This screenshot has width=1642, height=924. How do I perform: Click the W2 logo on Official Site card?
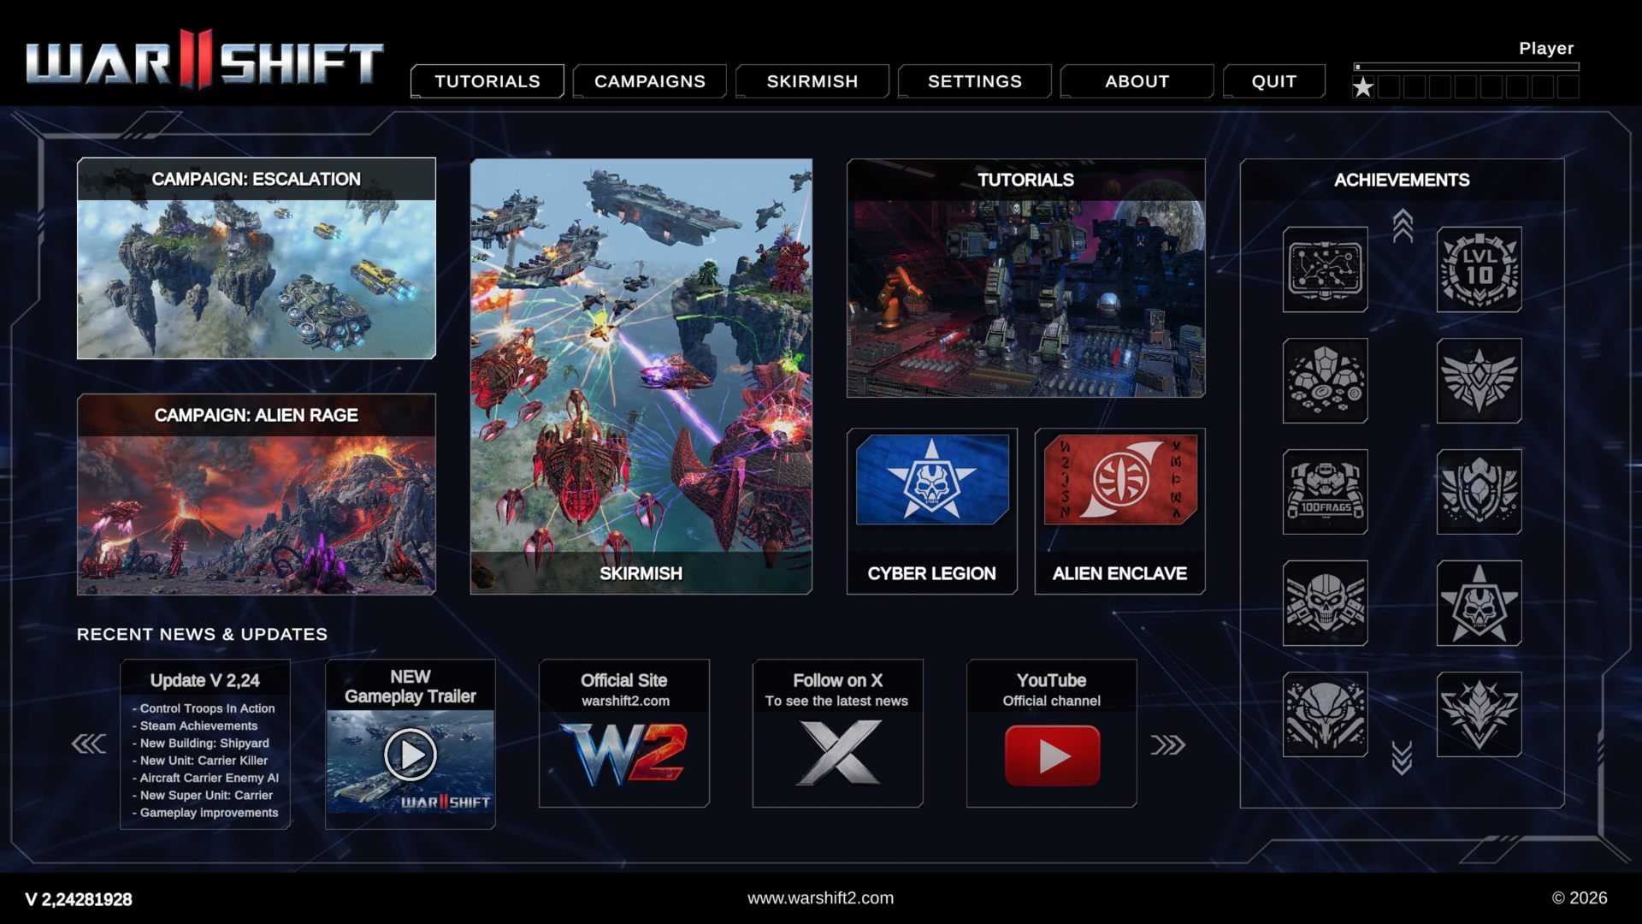click(624, 754)
